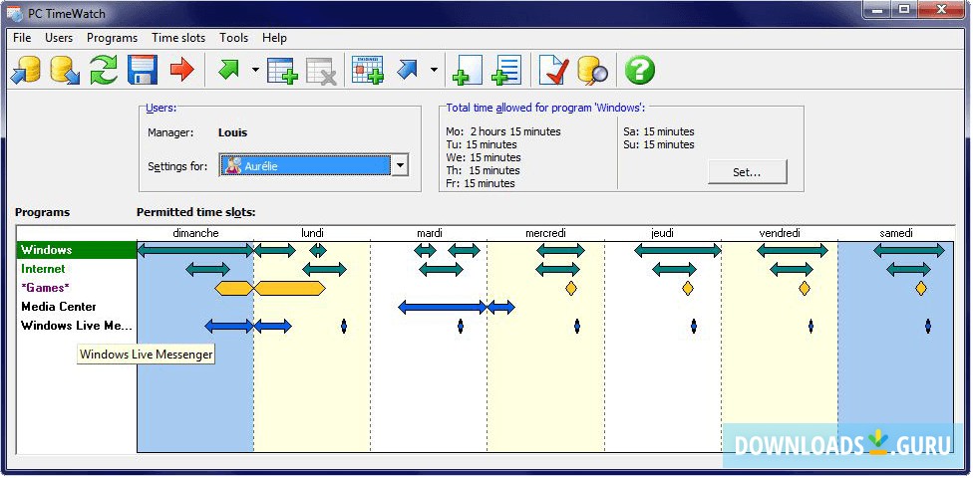Click the blue diagonal arrow icon

pyautogui.click(x=408, y=69)
